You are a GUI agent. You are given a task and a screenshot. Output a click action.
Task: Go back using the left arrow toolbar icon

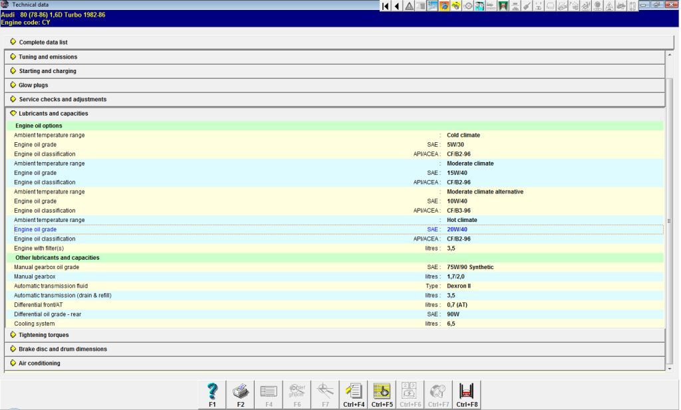[397, 6]
